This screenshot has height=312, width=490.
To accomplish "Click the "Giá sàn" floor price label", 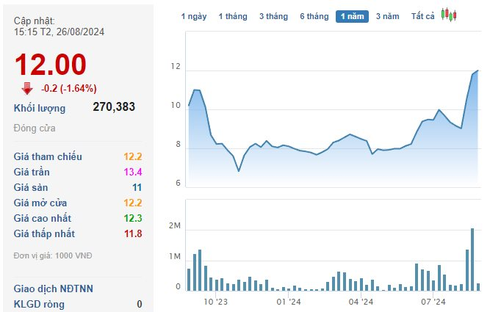I will point(33,187).
